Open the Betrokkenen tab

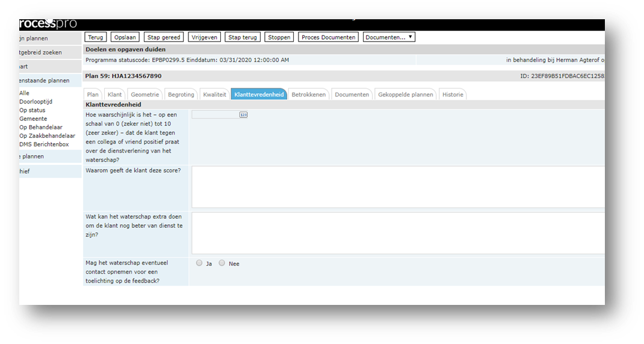click(x=308, y=94)
